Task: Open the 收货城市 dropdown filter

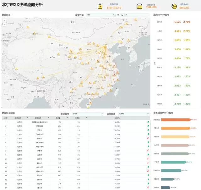Action: pos(134,114)
